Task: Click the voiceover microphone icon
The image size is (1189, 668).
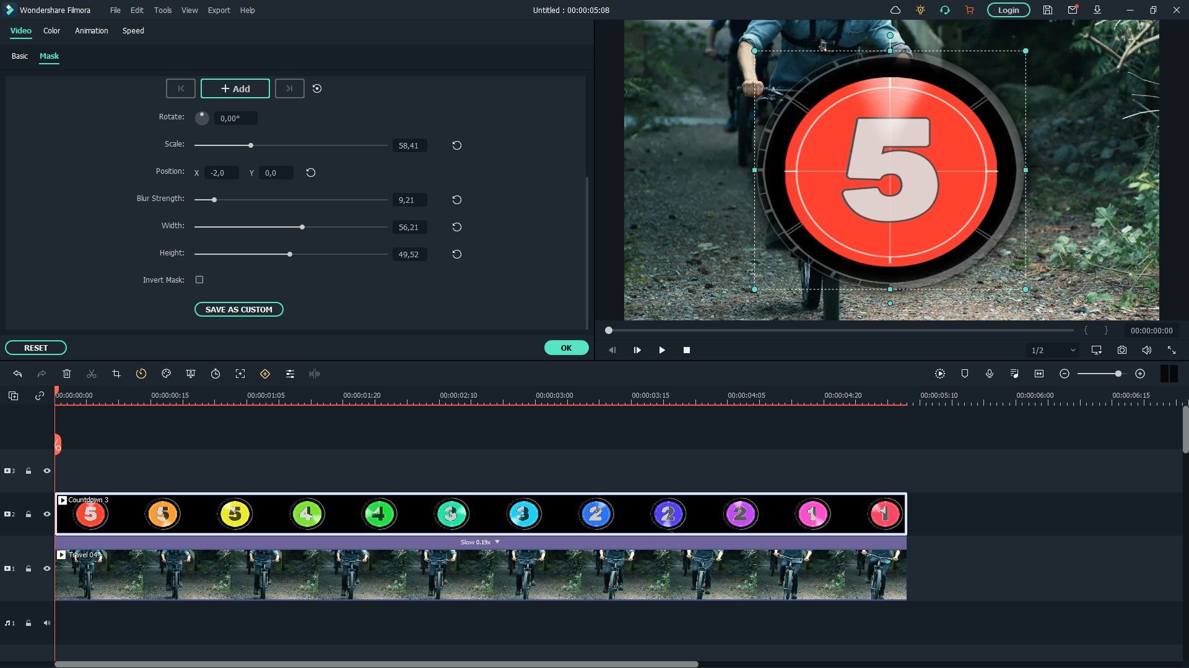Action: point(990,374)
